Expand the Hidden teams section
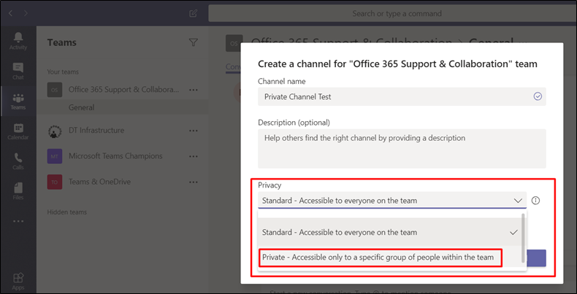The width and height of the screenshot is (577, 294). click(67, 212)
